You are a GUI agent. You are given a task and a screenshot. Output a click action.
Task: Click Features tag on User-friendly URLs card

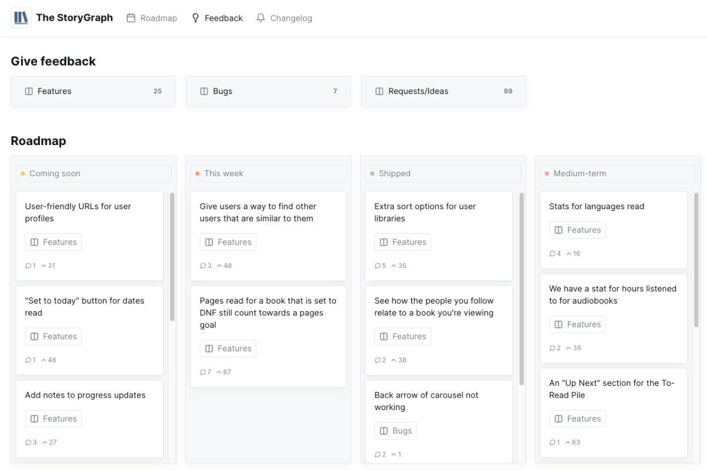coord(53,242)
